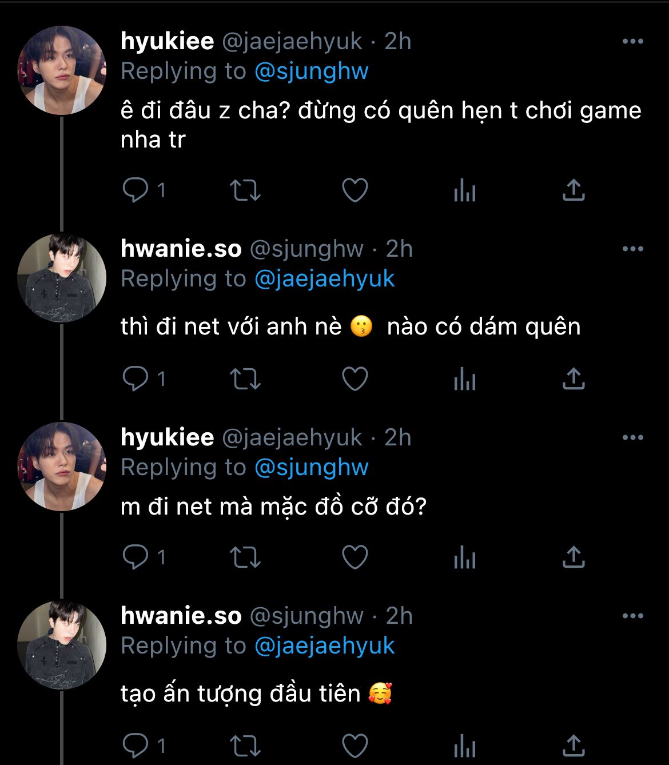Share the 'm đi net mà mặc đồ' tweet
The image size is (669, 765).
point(574,556)
